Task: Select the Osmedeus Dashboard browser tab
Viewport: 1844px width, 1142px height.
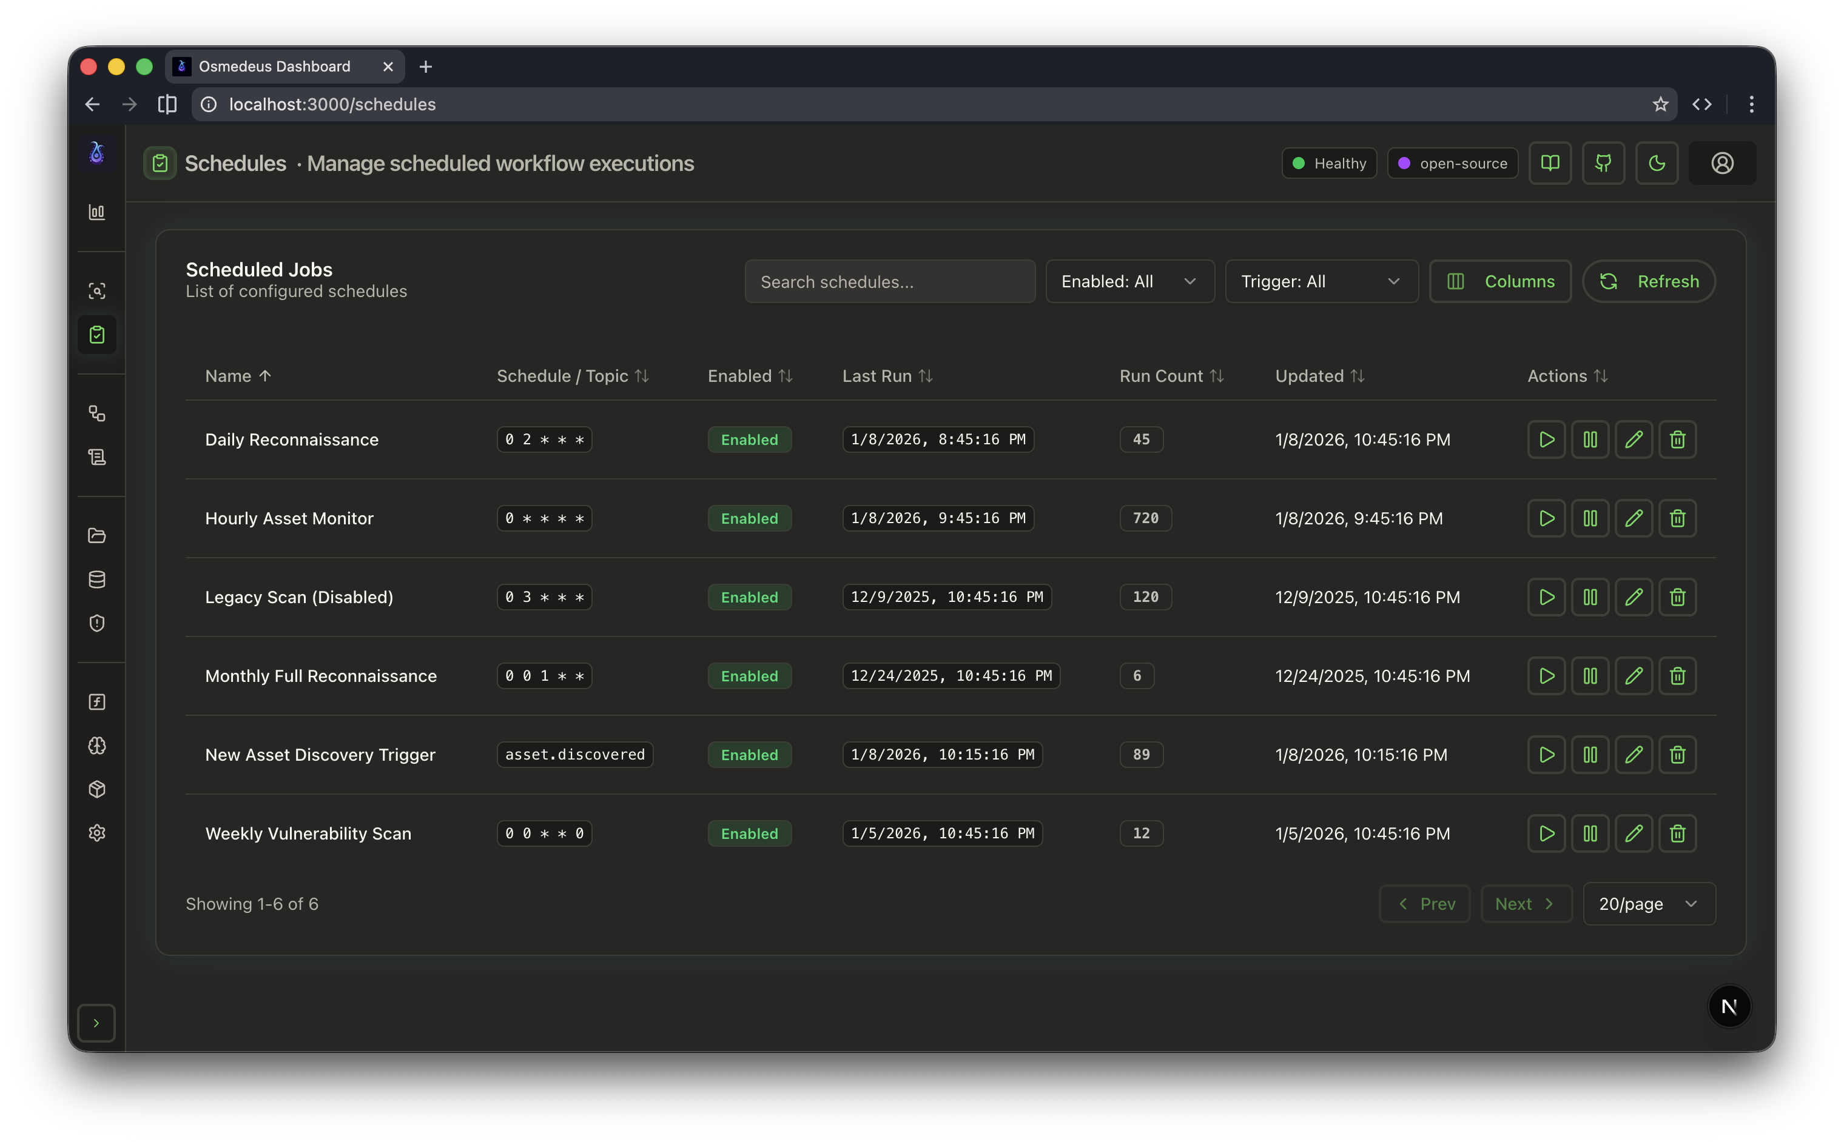Action: [x=274, y=67]
